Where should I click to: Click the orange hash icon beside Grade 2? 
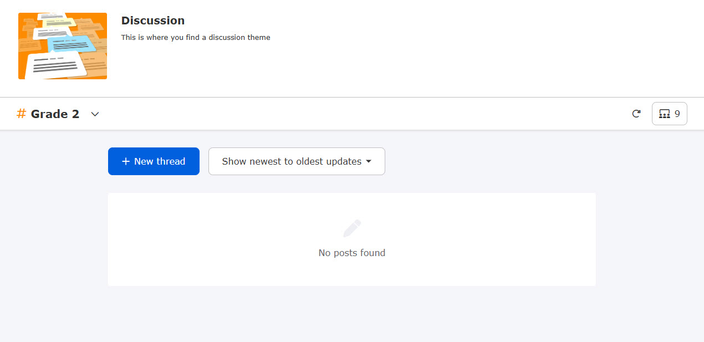22,114
